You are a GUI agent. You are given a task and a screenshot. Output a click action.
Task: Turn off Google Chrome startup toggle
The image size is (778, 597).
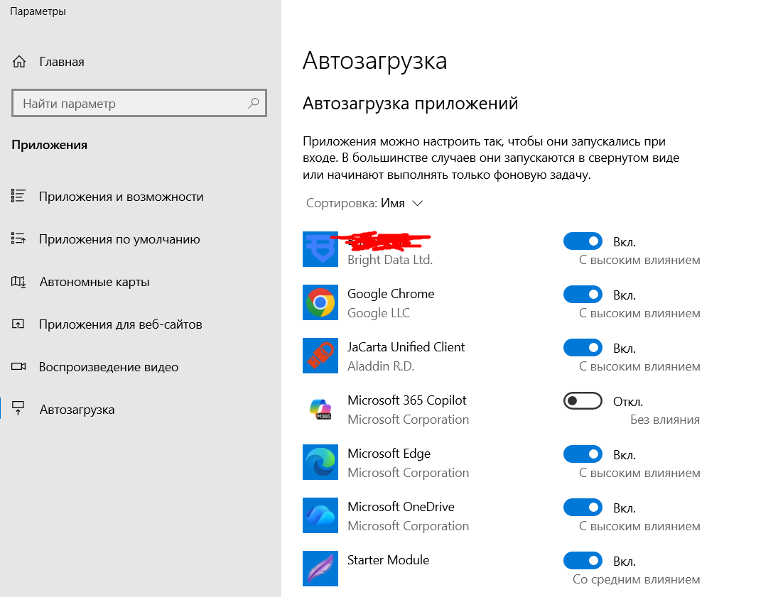tap(583, 295)
